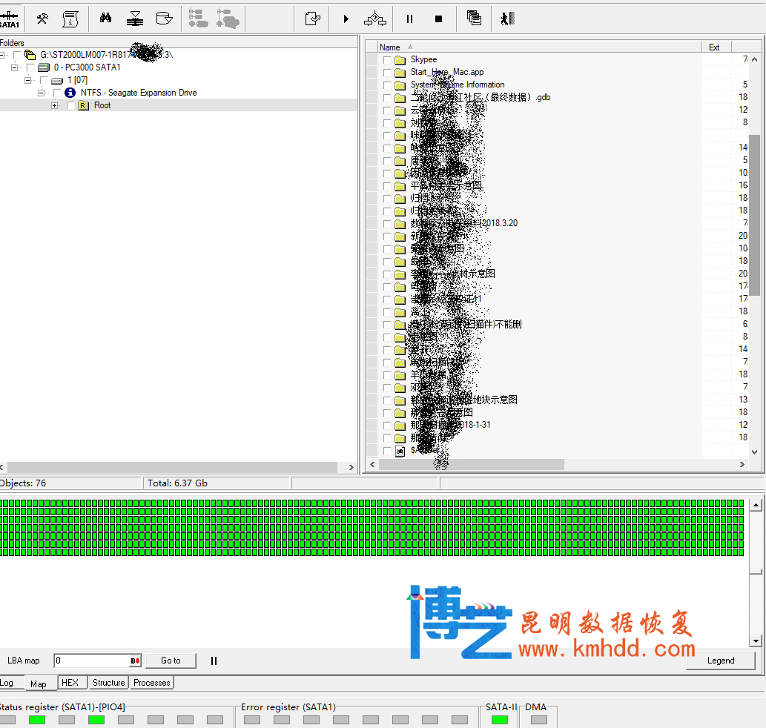Tick the Root folder checkbox
This screenshot has height=728, width=766.
71,105
